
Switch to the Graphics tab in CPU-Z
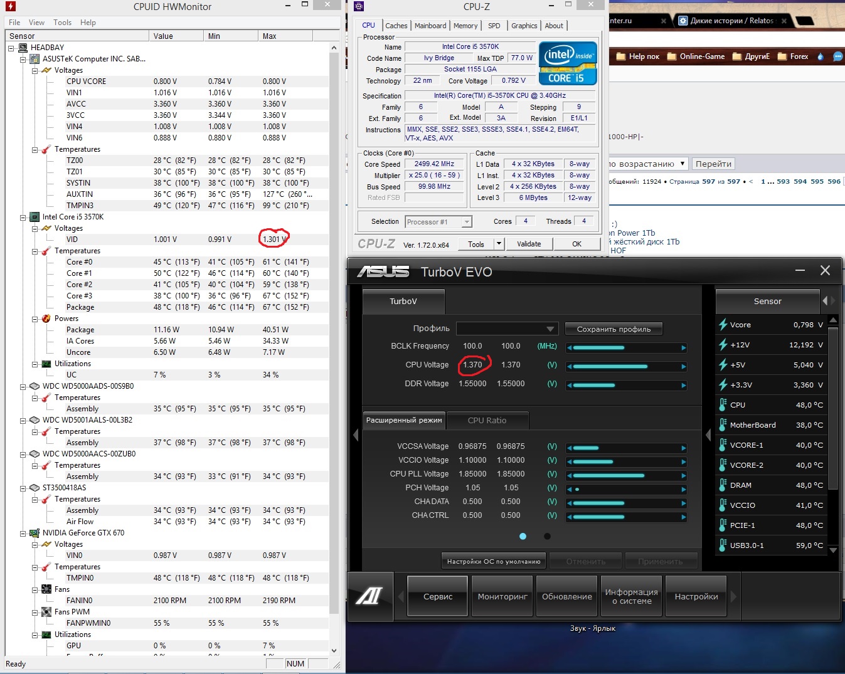(524, 26)
